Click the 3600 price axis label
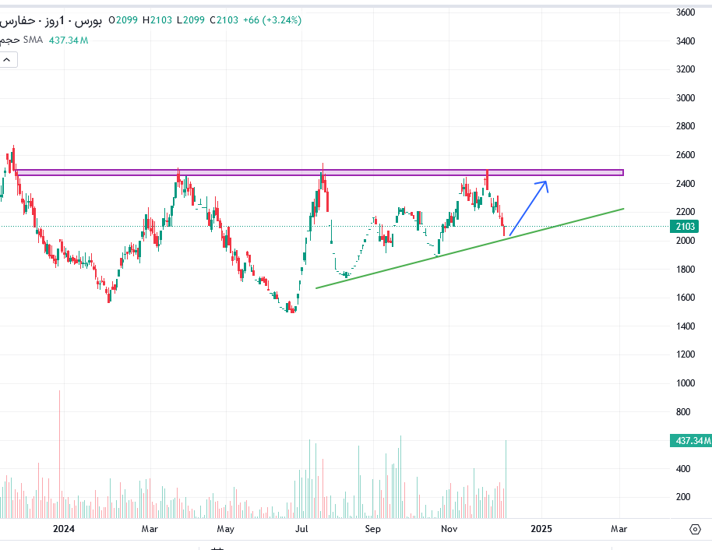The image size is (712, 550). coord(686,12)
